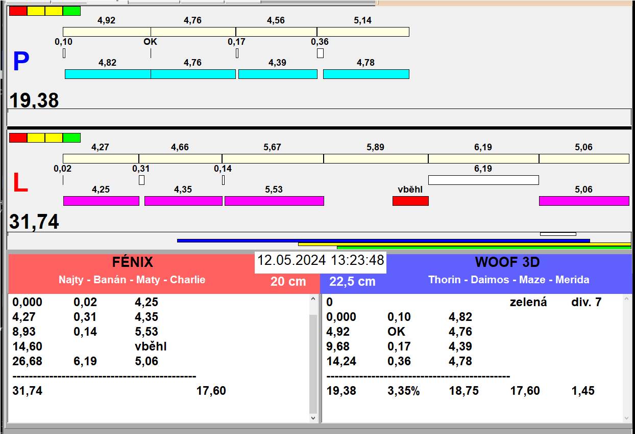Select the white 6,19 rerun bar in lane L

tap(483, 180)
